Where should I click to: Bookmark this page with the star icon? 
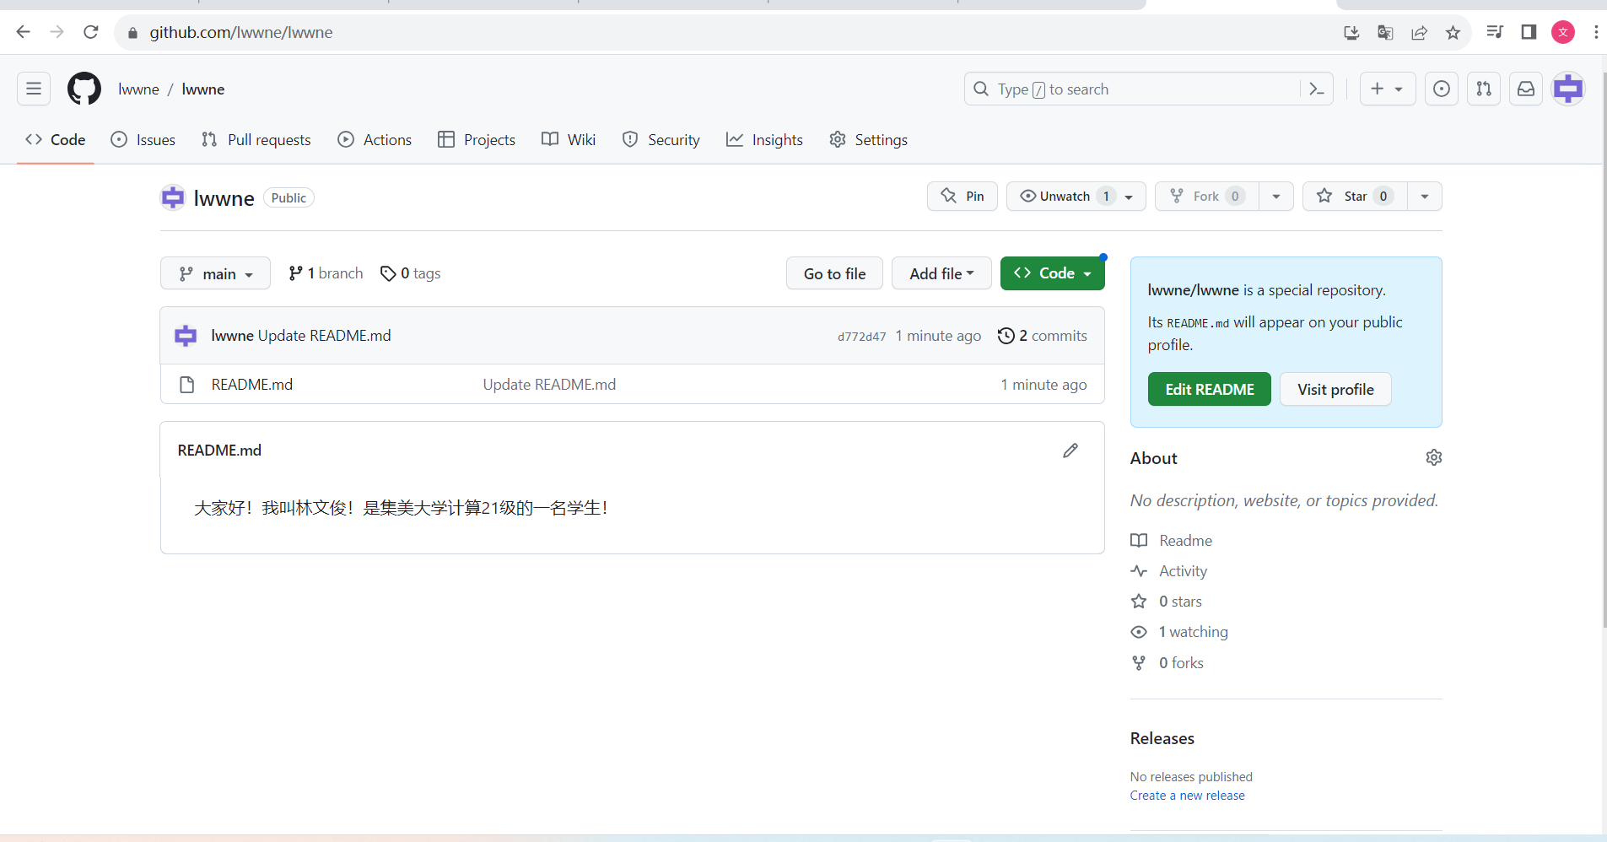[1453, 32]
